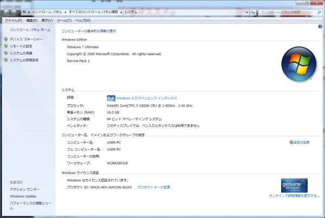The height and width of the screenshot is (218, 325).
Task: Click 設定の変更 link
Action: [301, 142]
